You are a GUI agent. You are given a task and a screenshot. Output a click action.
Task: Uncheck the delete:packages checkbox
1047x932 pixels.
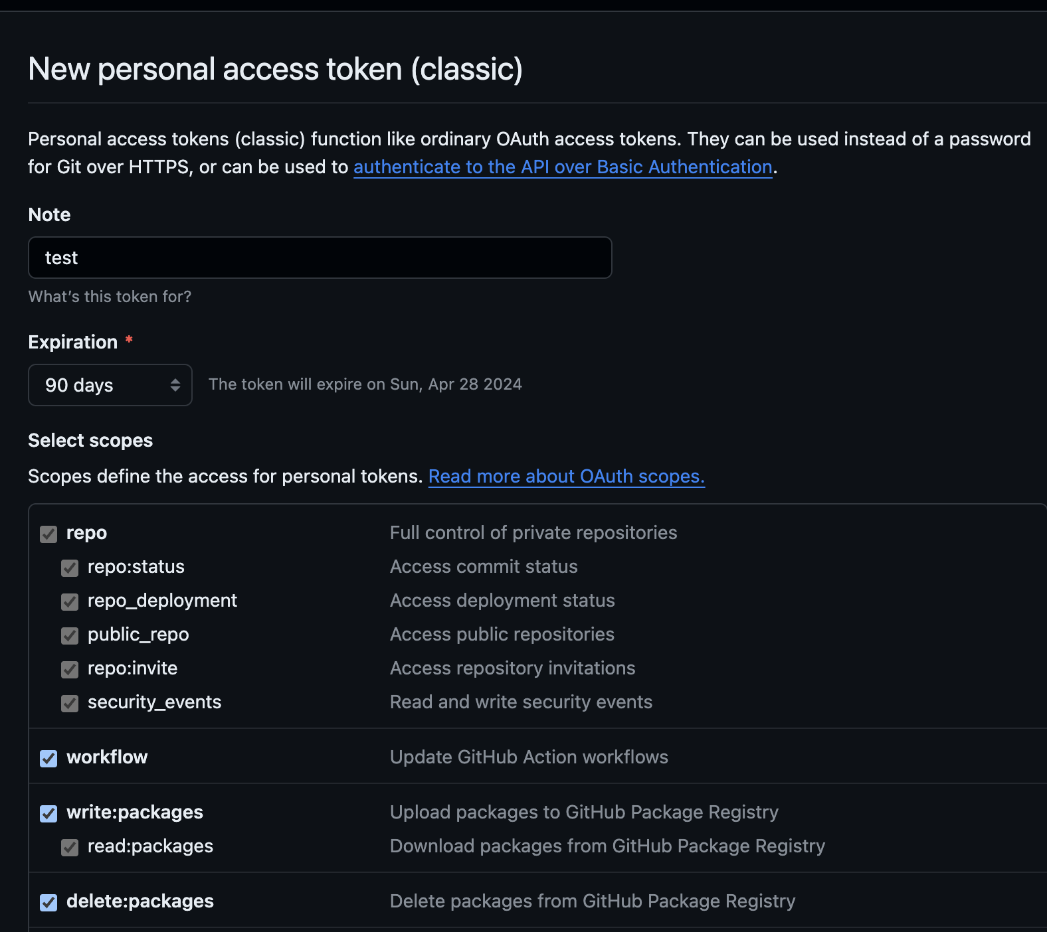pos(48,902)
